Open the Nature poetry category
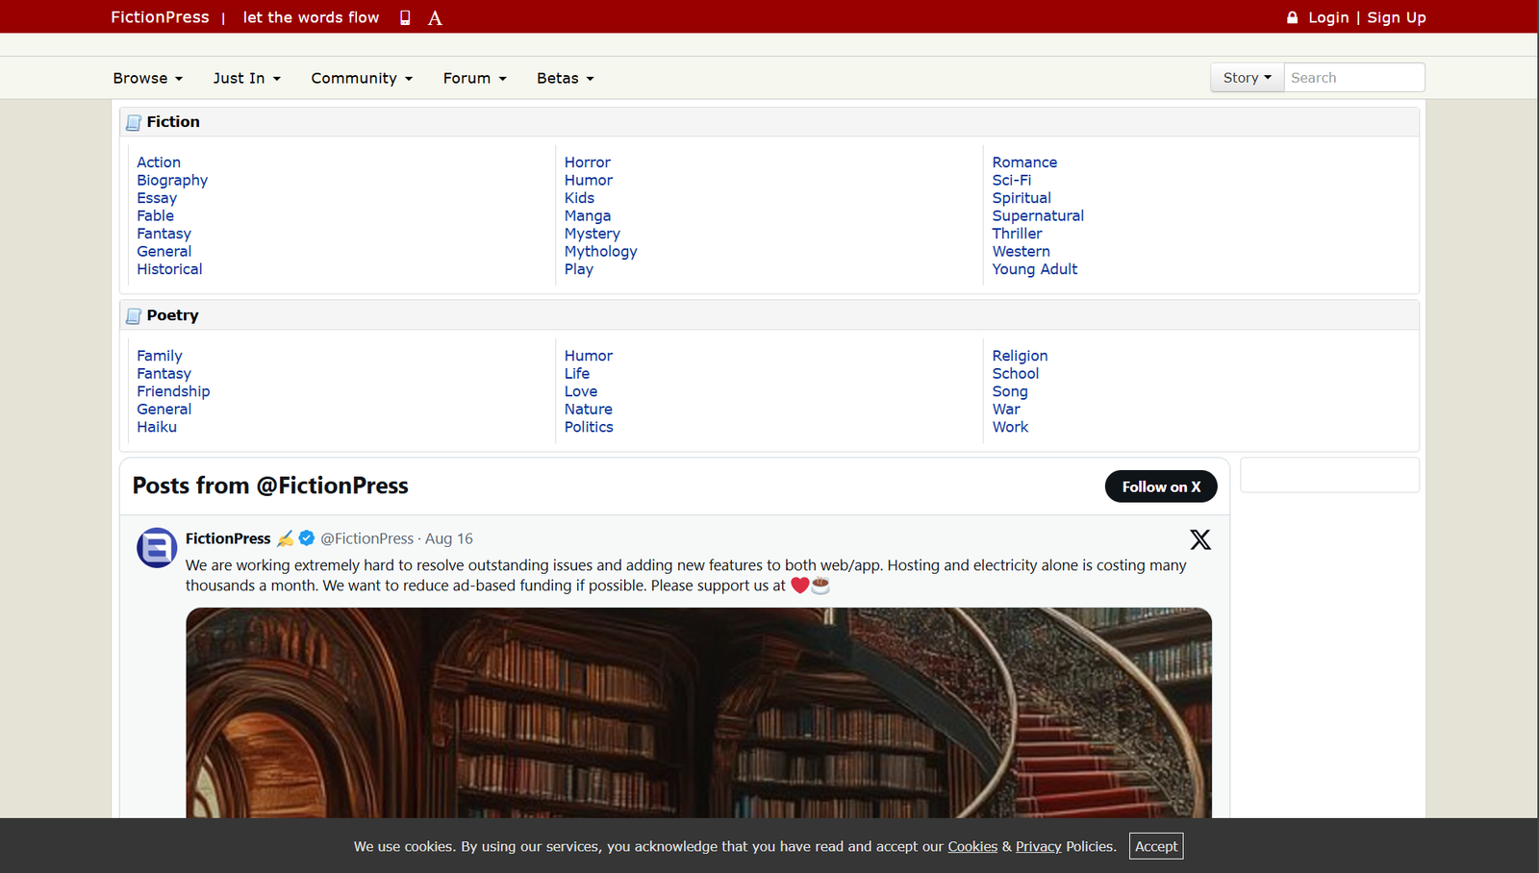The width and height of the screenshot is (1539, 873). pyautogui.click(x=589, y=409)
